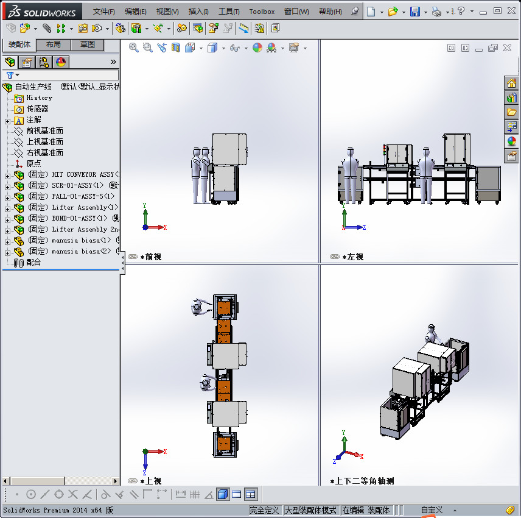Image resolution: width=521 pixels, height=518 pixels.
Task: Click the 自定义 status bar button
Action: click(x=432, y=510)
